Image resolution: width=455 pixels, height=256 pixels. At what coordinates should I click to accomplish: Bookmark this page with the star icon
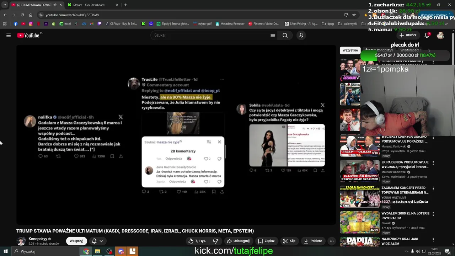coord(354,15)
